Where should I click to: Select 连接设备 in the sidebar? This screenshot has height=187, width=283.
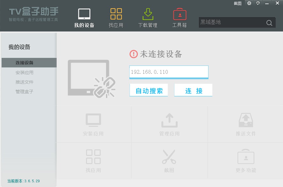click(x=29, y=63)
